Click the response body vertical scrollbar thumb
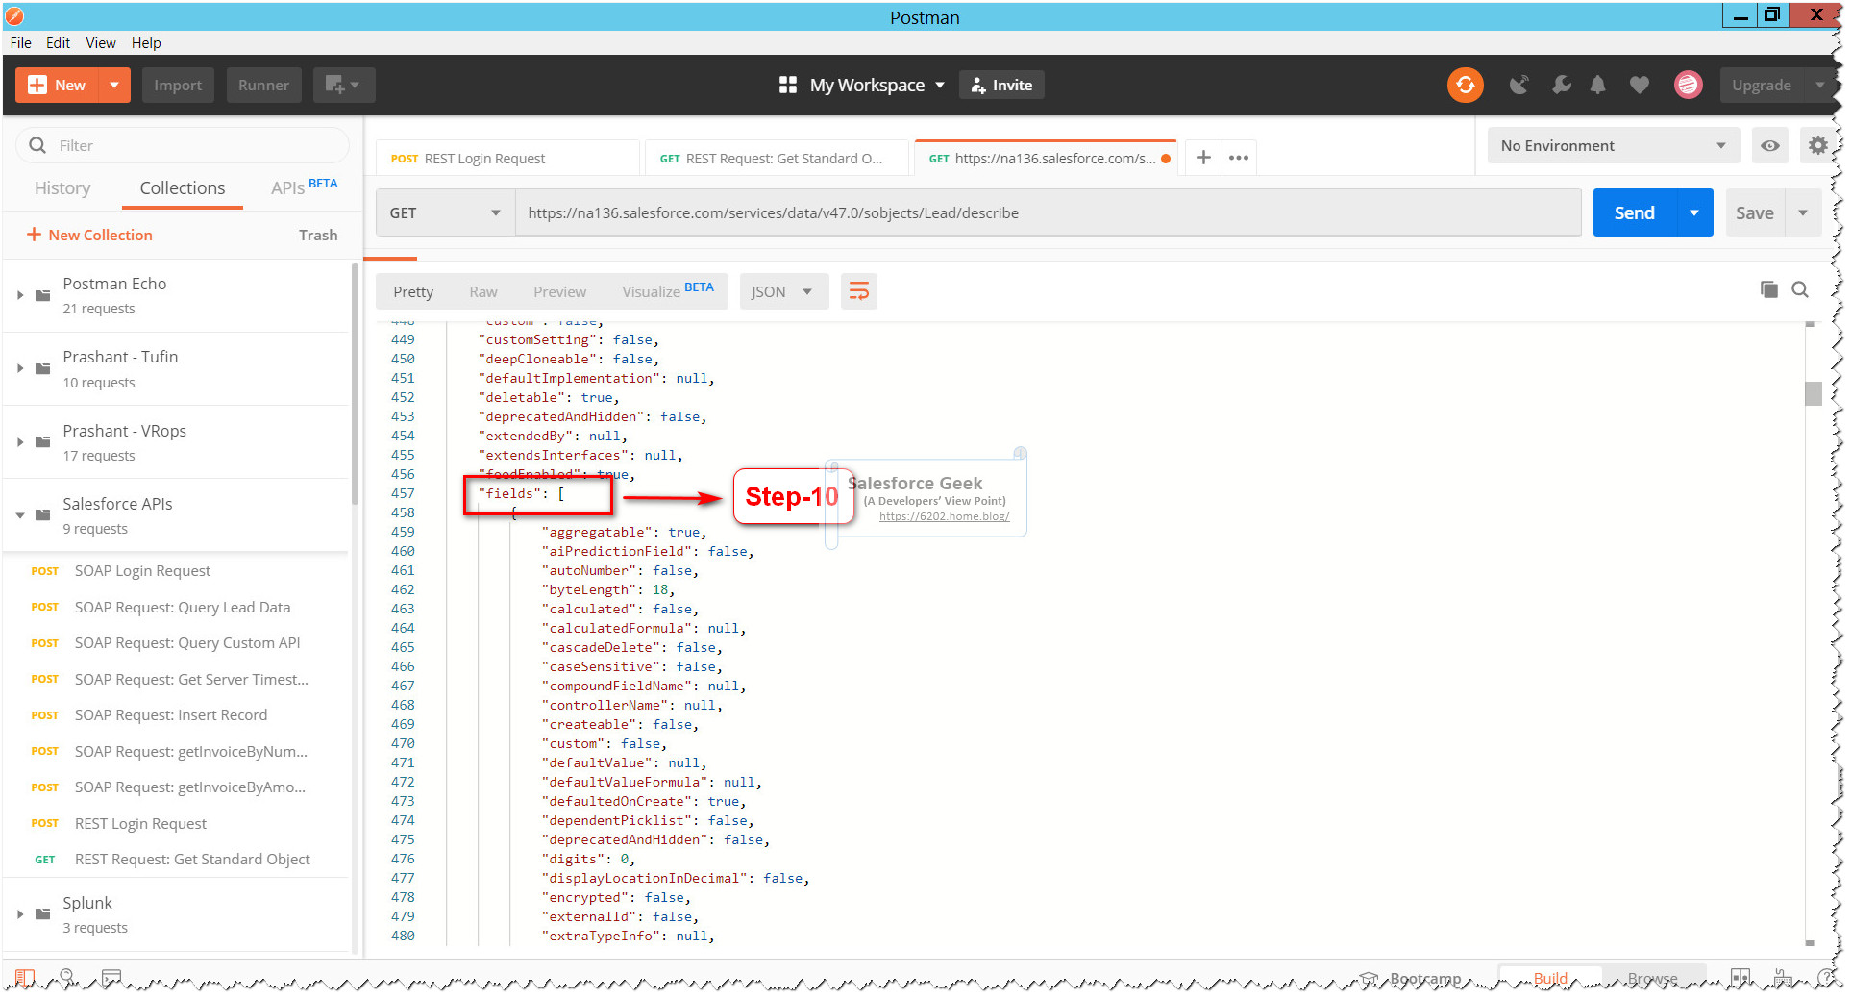This screenshot has height=999, width=1852. [1814, 394]
